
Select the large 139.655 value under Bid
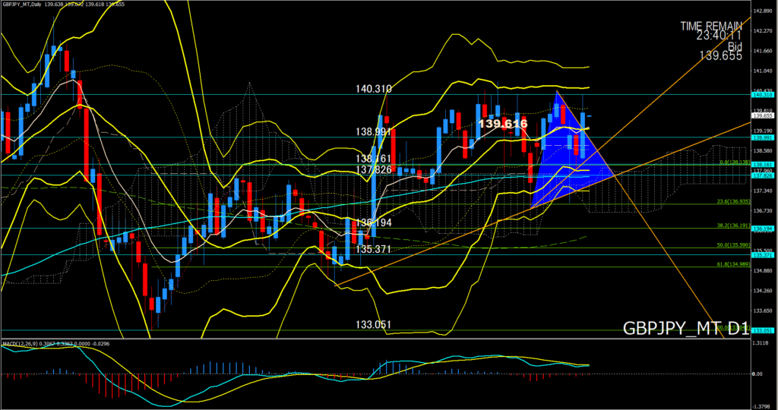pyautogui.click(x=721, y=56)
